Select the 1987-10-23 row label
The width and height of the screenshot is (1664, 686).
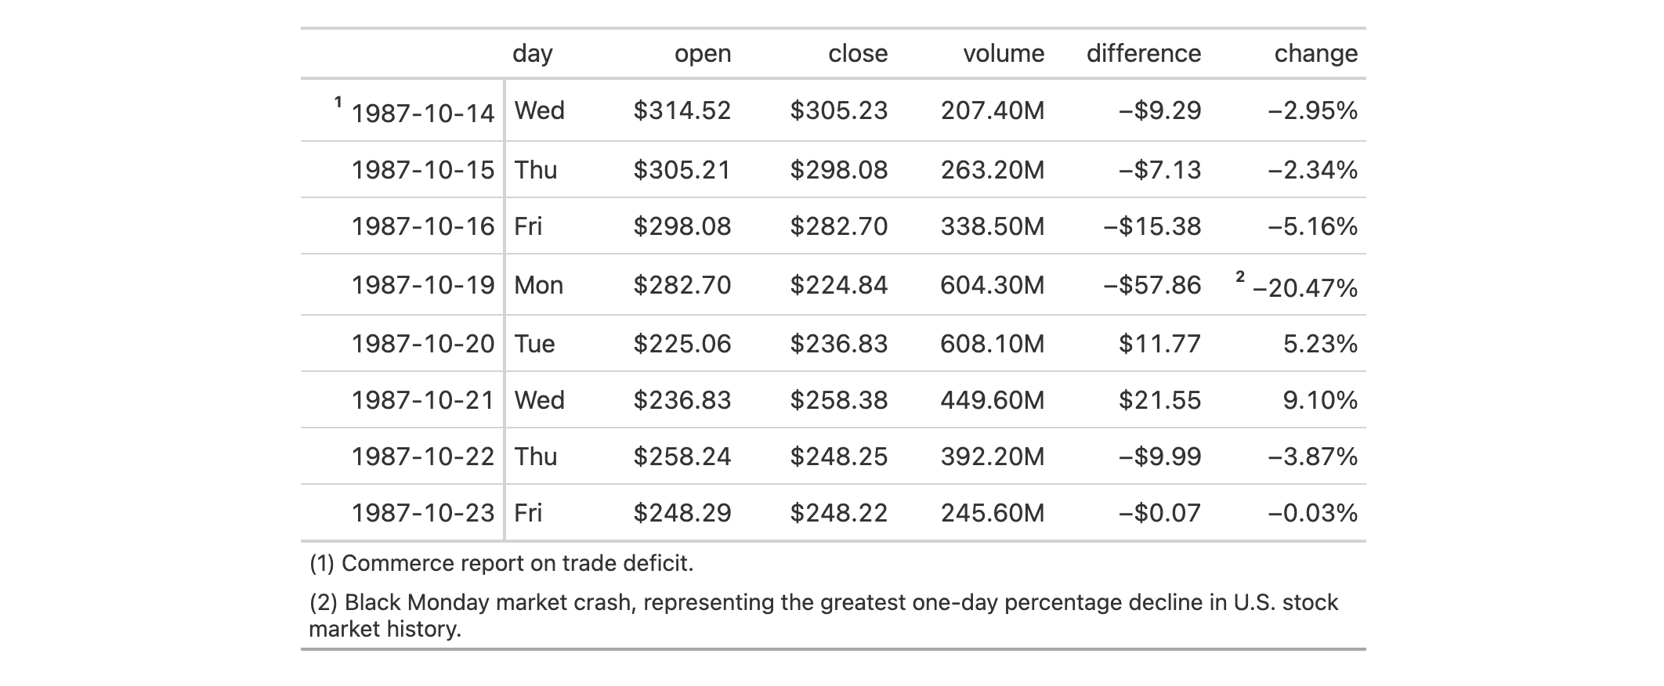(423, 513)
